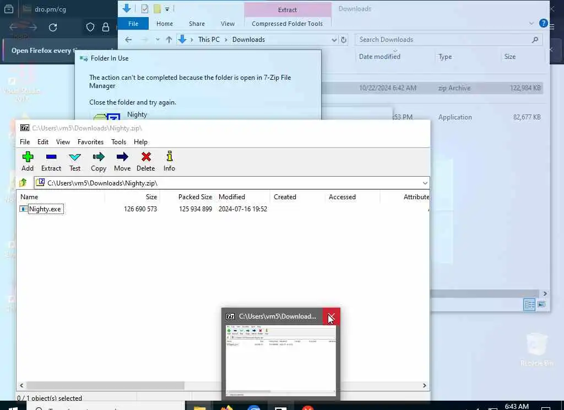
Task: Select the Copy tool in 7-Zip
Action: tap(99, 161)
